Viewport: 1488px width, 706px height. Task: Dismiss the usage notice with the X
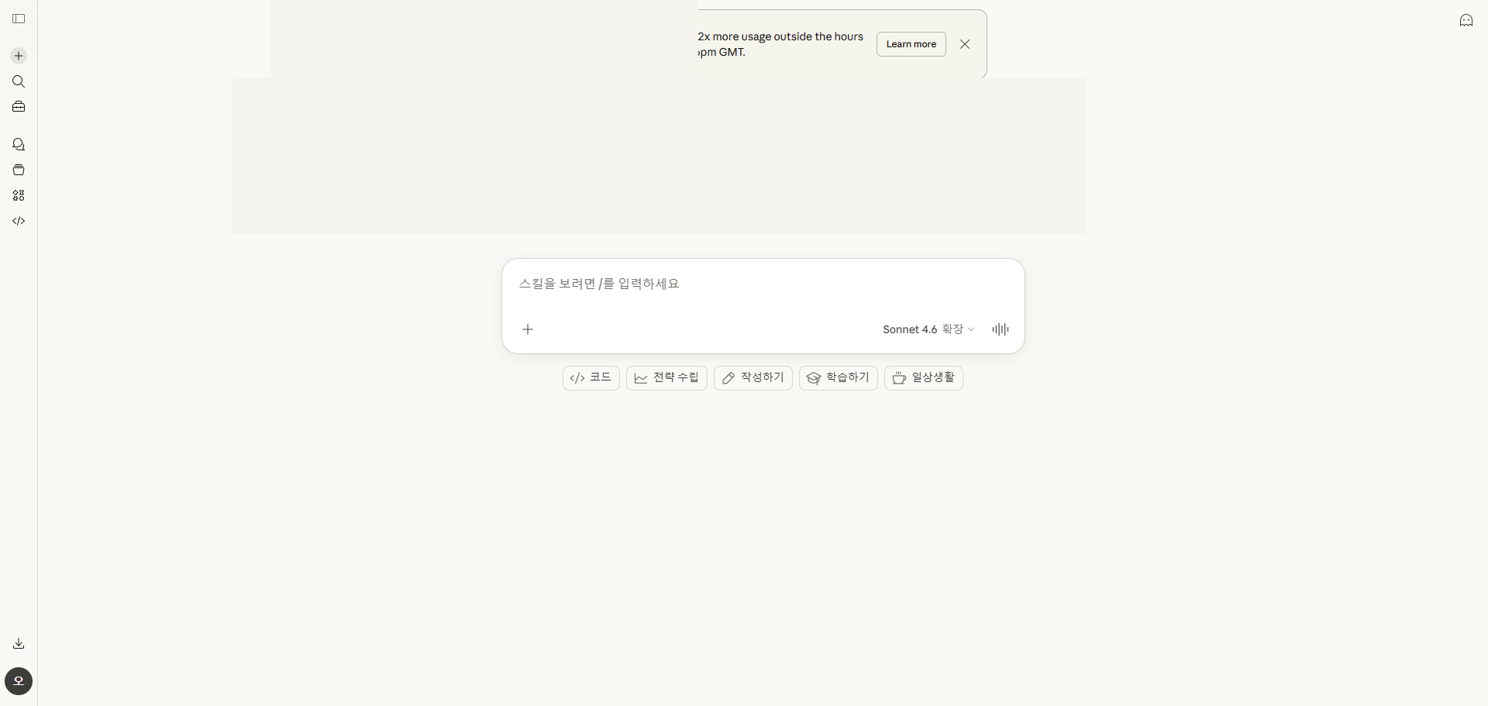[964, 44]
